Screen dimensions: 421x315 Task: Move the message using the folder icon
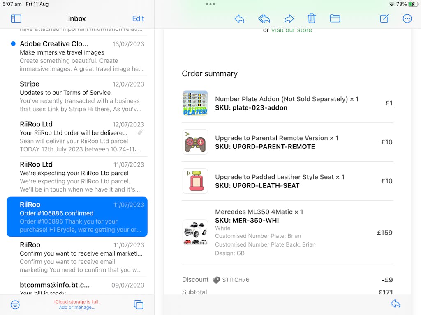(x=335, y=18)
